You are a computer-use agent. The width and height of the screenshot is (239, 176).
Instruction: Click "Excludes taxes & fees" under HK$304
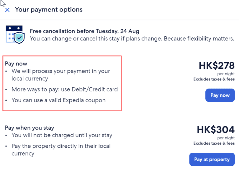tap(214, 143)
